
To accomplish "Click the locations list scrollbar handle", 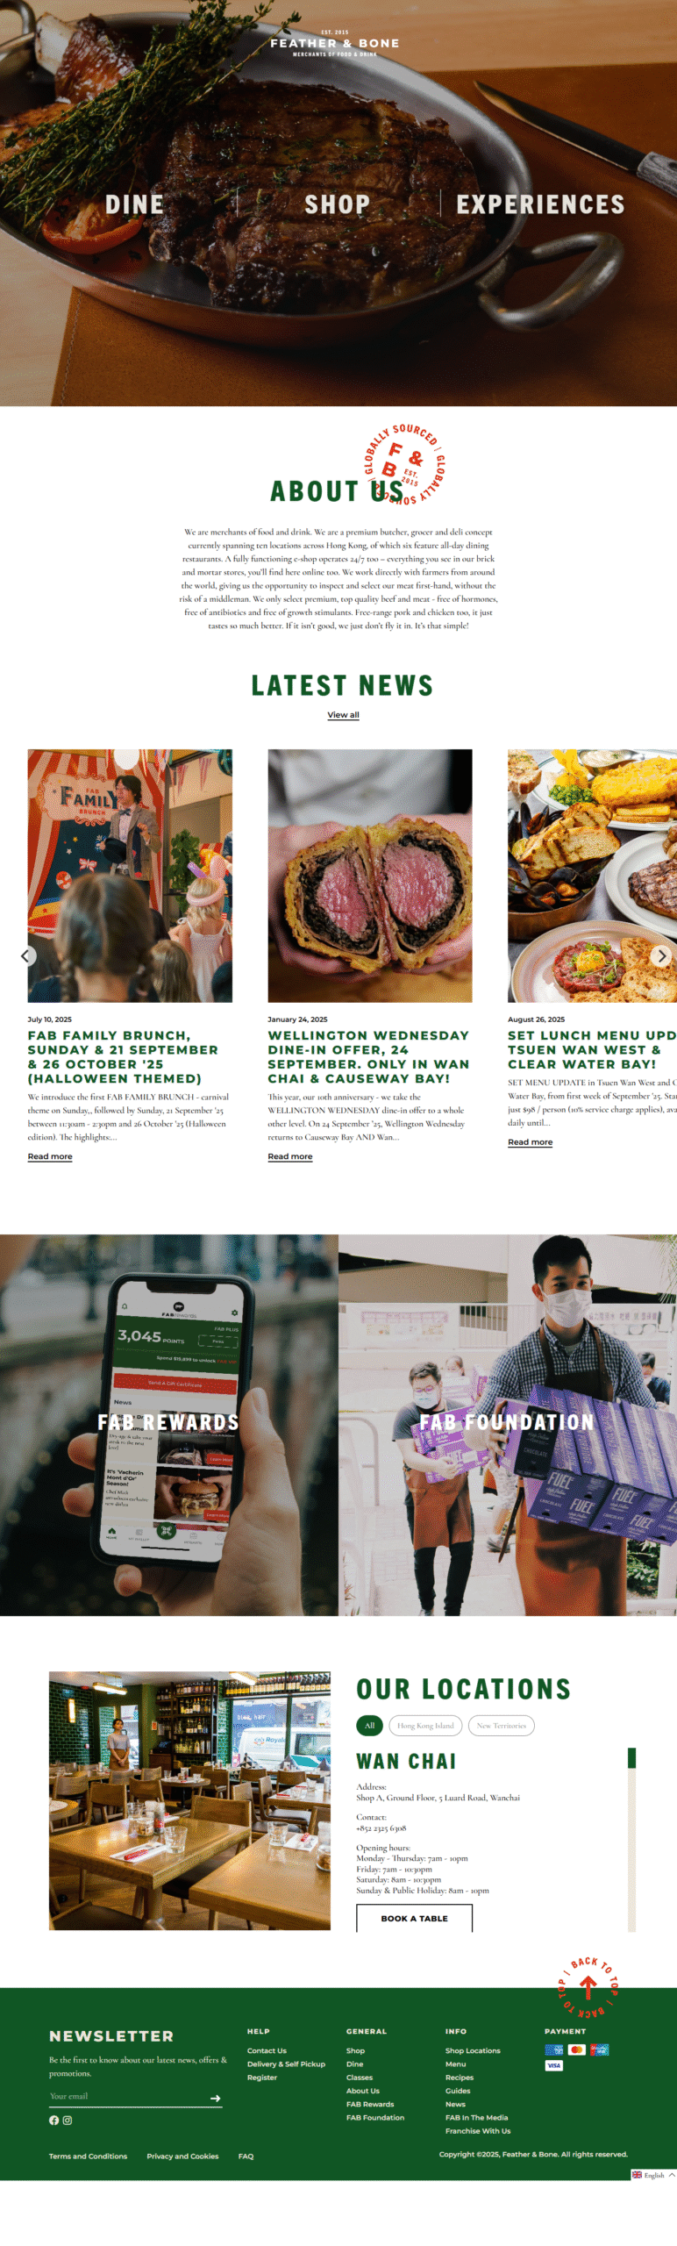I will pos(631,1758).
